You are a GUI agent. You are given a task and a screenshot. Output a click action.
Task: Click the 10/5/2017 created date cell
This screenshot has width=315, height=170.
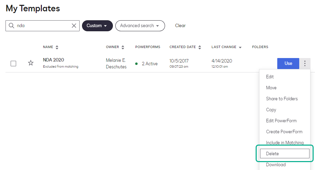[x=179, y=61]
